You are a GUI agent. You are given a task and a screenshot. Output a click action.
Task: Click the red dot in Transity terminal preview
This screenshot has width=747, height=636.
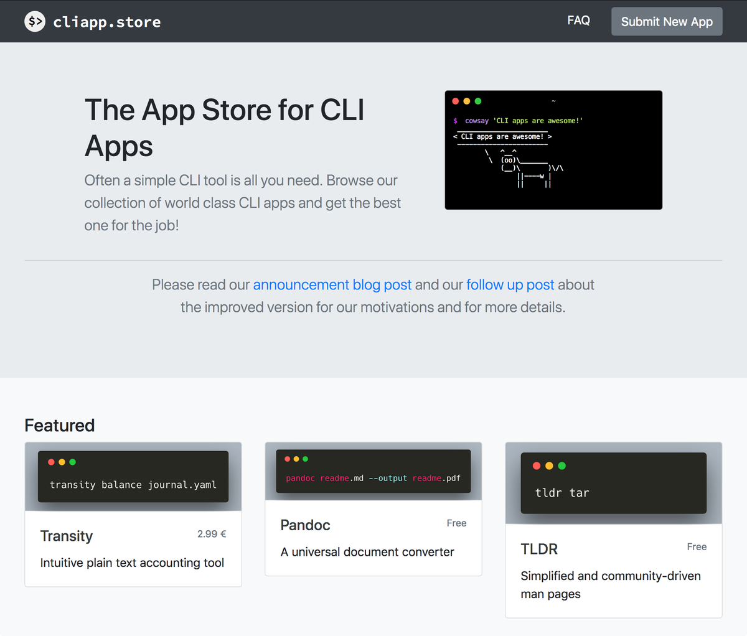[x=51, y=462]
